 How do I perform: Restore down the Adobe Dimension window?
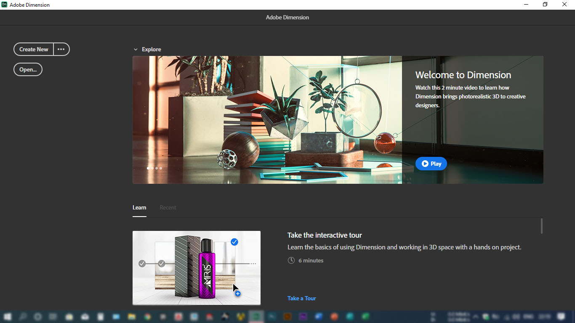545,5
